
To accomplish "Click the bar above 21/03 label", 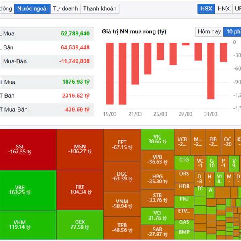I will click(135, 63).
